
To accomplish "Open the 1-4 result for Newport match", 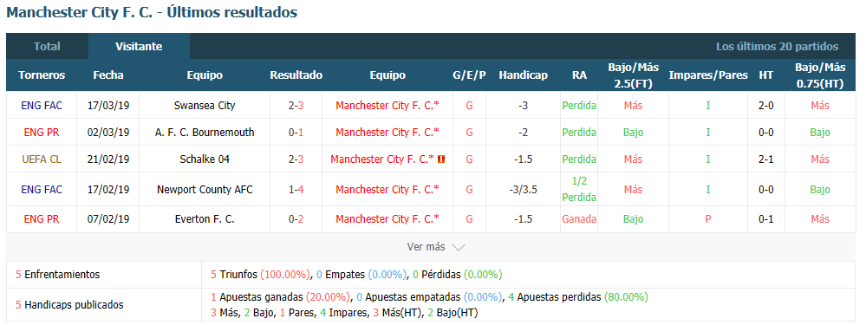I will coord(296,189).
